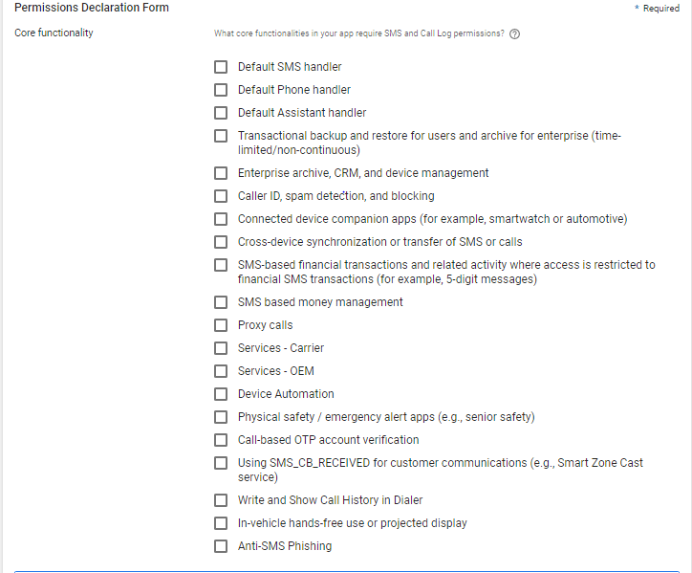Enable Caller ID, spam detection, and blocking
This screenshot has width=692, height=573.
221,196
